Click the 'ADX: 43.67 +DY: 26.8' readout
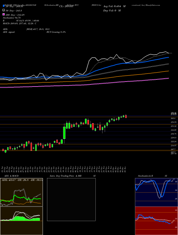This screenshot has height=235, width=178. (x=15, y=180)
